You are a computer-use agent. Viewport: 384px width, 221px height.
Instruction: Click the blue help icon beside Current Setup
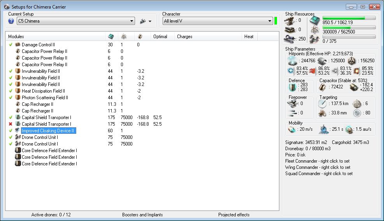[11, 21]
